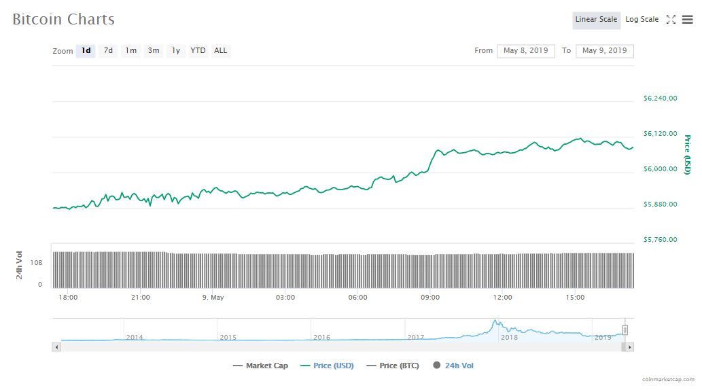Set zoom to 3m
Screen dimensions: 702x390
coord(154,51)
